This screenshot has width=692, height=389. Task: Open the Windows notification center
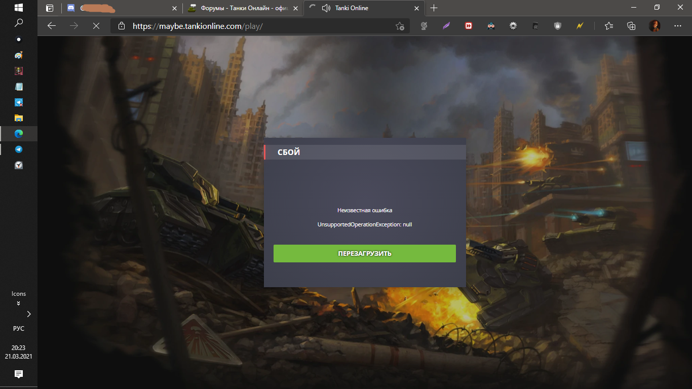[x=19, y=374]
